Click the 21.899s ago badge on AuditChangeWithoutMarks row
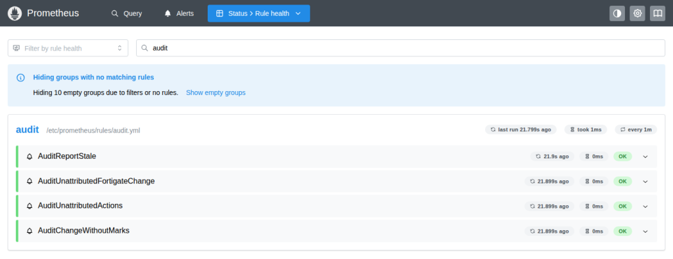This screenshot has width=673, height=259. point(549,231)
